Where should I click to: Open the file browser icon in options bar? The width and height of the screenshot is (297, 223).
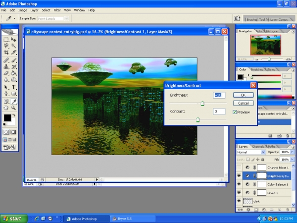click(x=237, y=18)
